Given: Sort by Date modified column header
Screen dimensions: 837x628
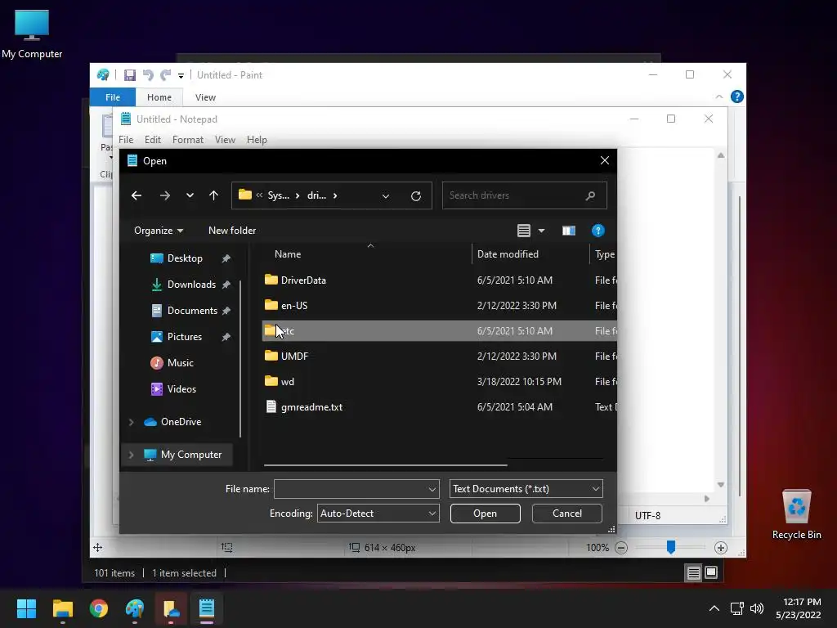Looking at the screenshot, I should [508, 254].
